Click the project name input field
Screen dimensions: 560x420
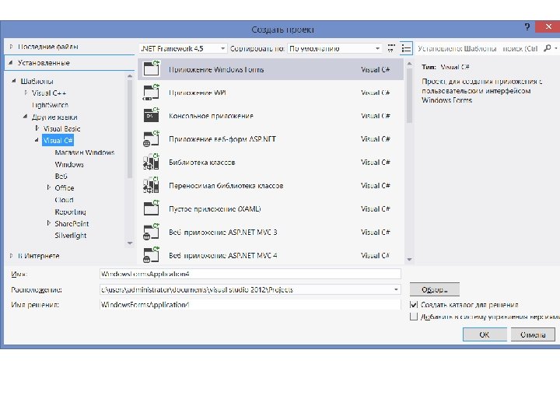pyautogui.click(x=250, y=274)
